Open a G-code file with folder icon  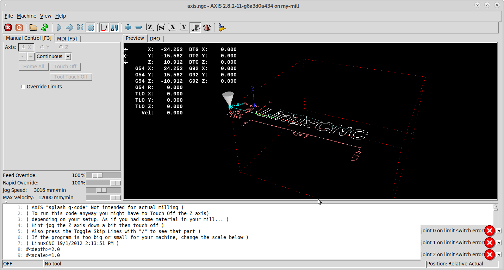tap(33, 27)
